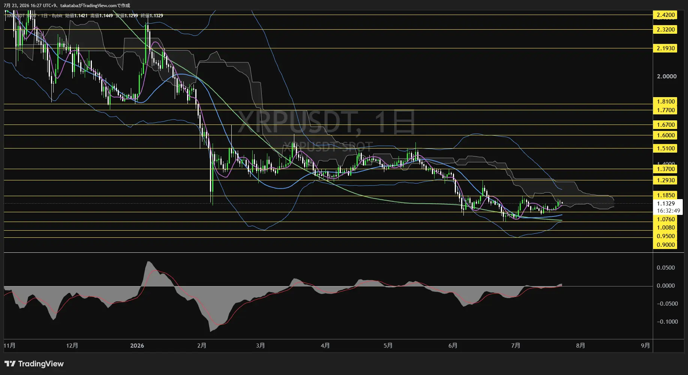Click the MACD 0.0000 zero axis label
The image size is (688, 375).
pyautogui.click(x=666, y=286)
